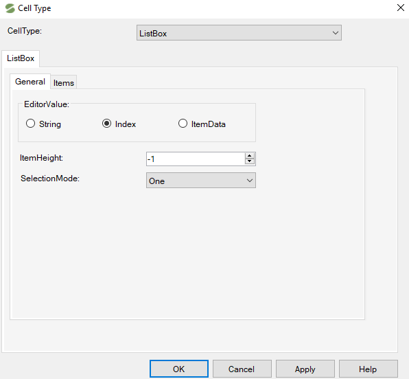Click the SelectionMode label text

pos(50,179)
